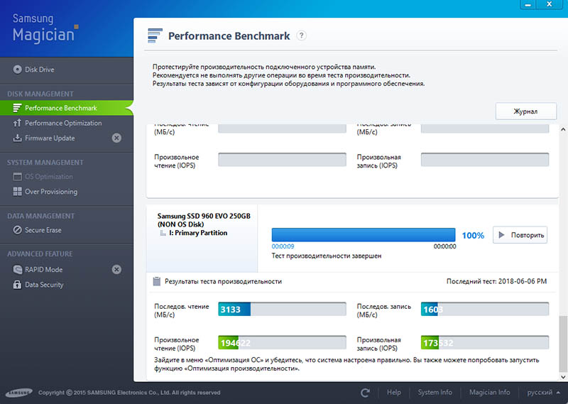Screen dimensions: 568x404
Task: Click the unavailable X badge beside RAPID Mode
Action: [116, 269]
